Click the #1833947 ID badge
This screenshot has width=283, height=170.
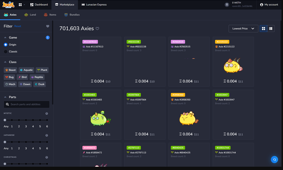[222, 95]
